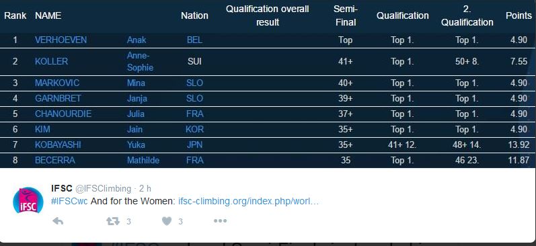Viewport: 536px width, 246px height.
Task: Reply to the IFSC tweet
Action: pyautogui.click(x=58, y=221)
